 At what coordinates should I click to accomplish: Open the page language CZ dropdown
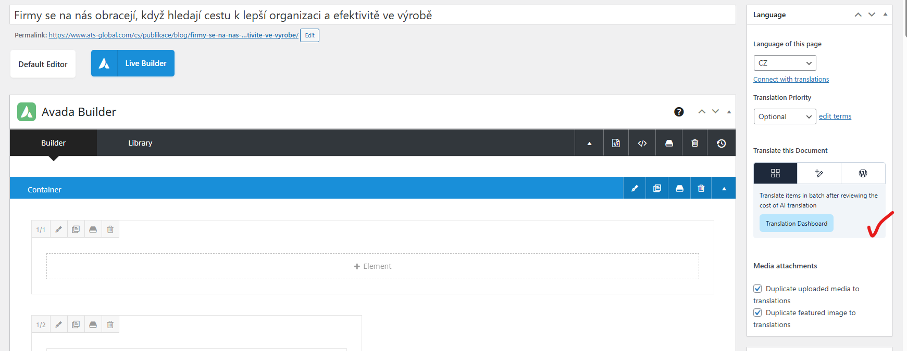coord(785,63)
